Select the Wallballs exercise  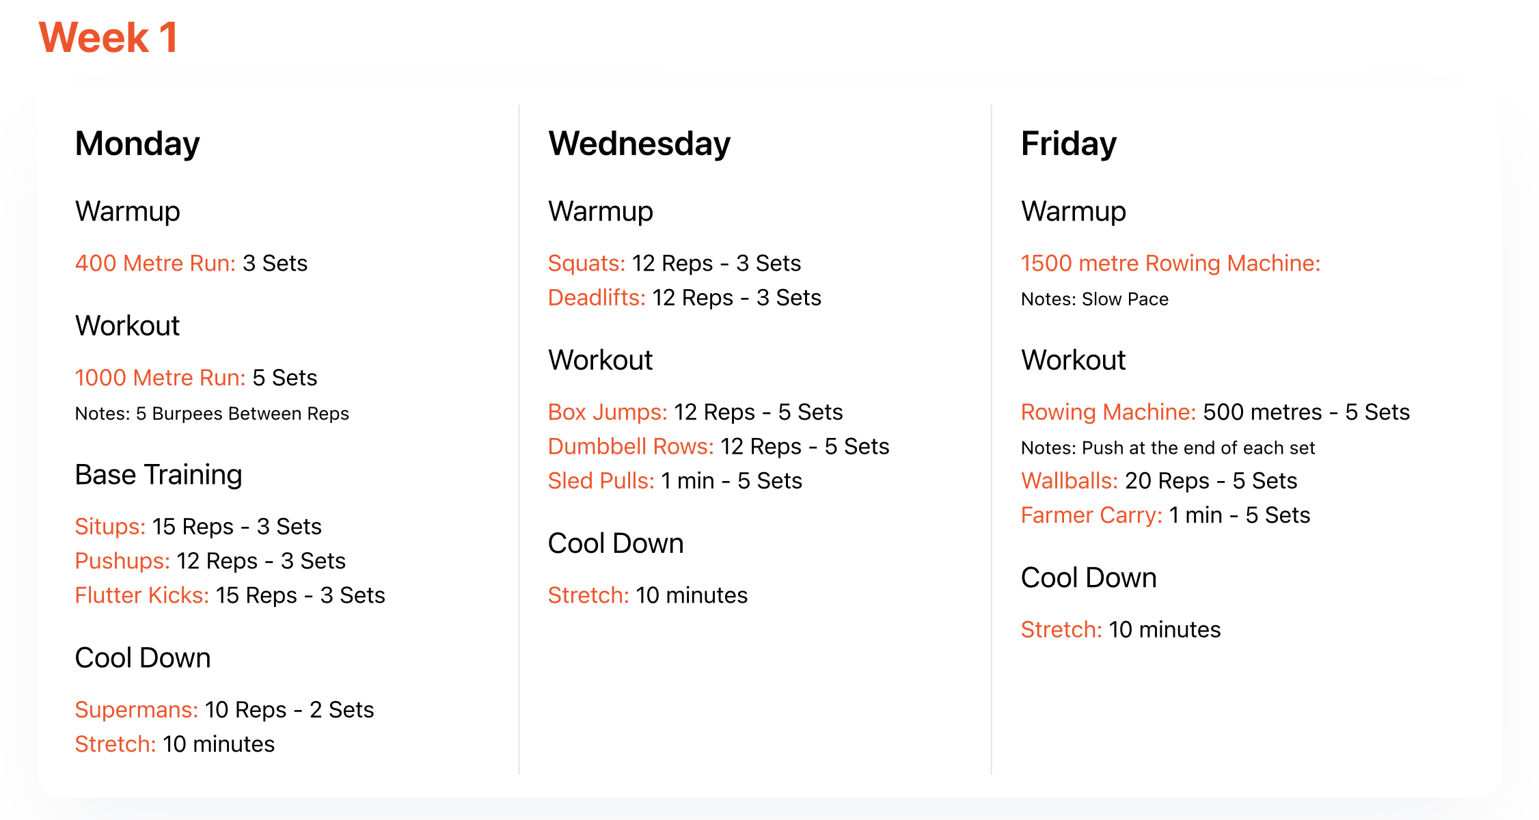[1070, 480]
